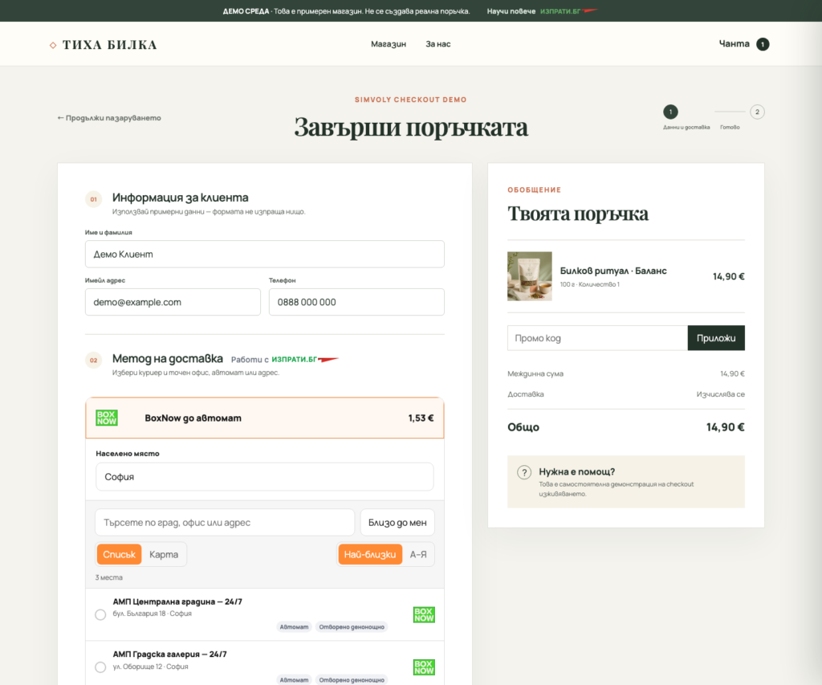Apply promo code with Приложи button
The width and height of the screenshot is (822, 685).
coord(716,338)
